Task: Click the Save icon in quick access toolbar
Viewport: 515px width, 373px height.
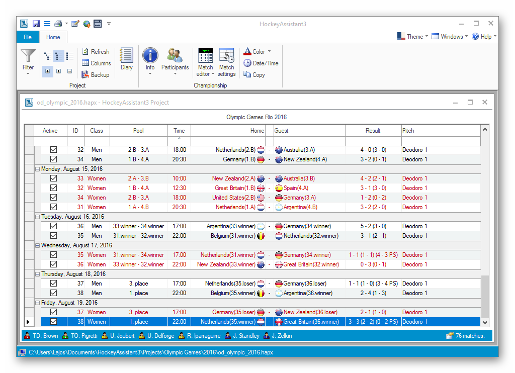Action: pos(36,24)
